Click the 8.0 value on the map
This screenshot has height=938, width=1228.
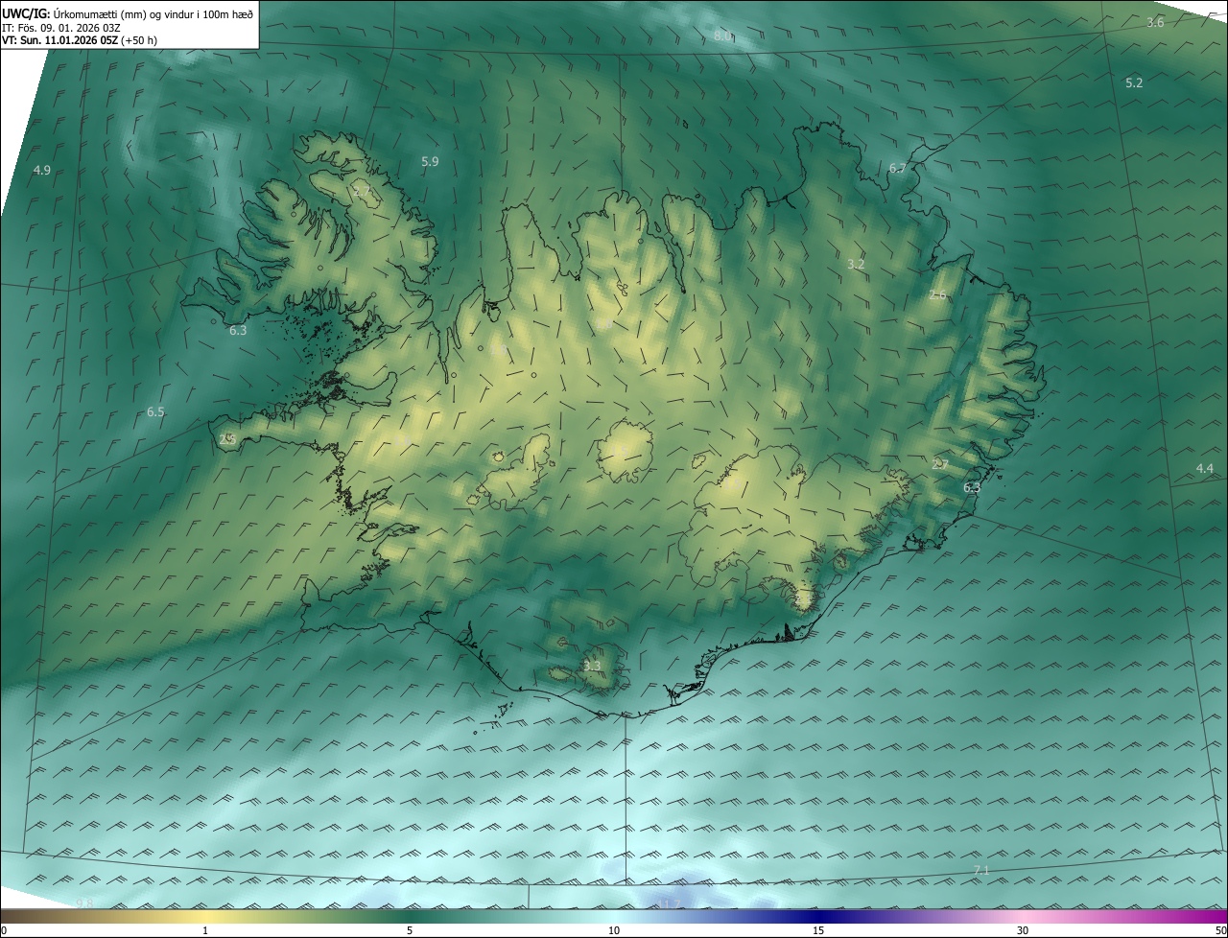coord(722,35)
